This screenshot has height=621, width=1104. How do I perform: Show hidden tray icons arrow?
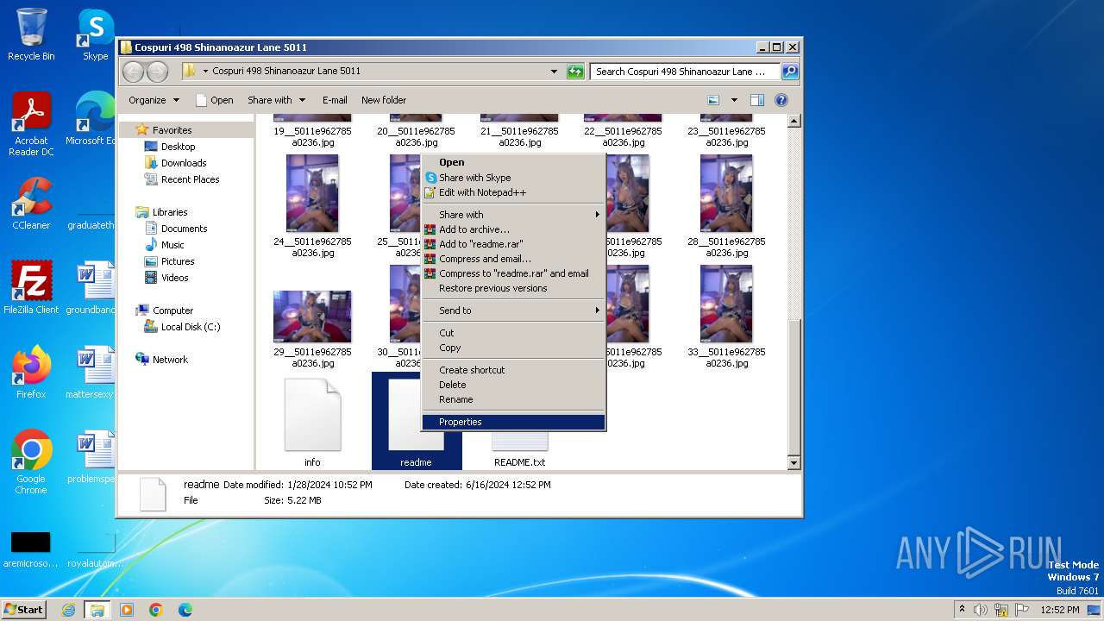962,610
